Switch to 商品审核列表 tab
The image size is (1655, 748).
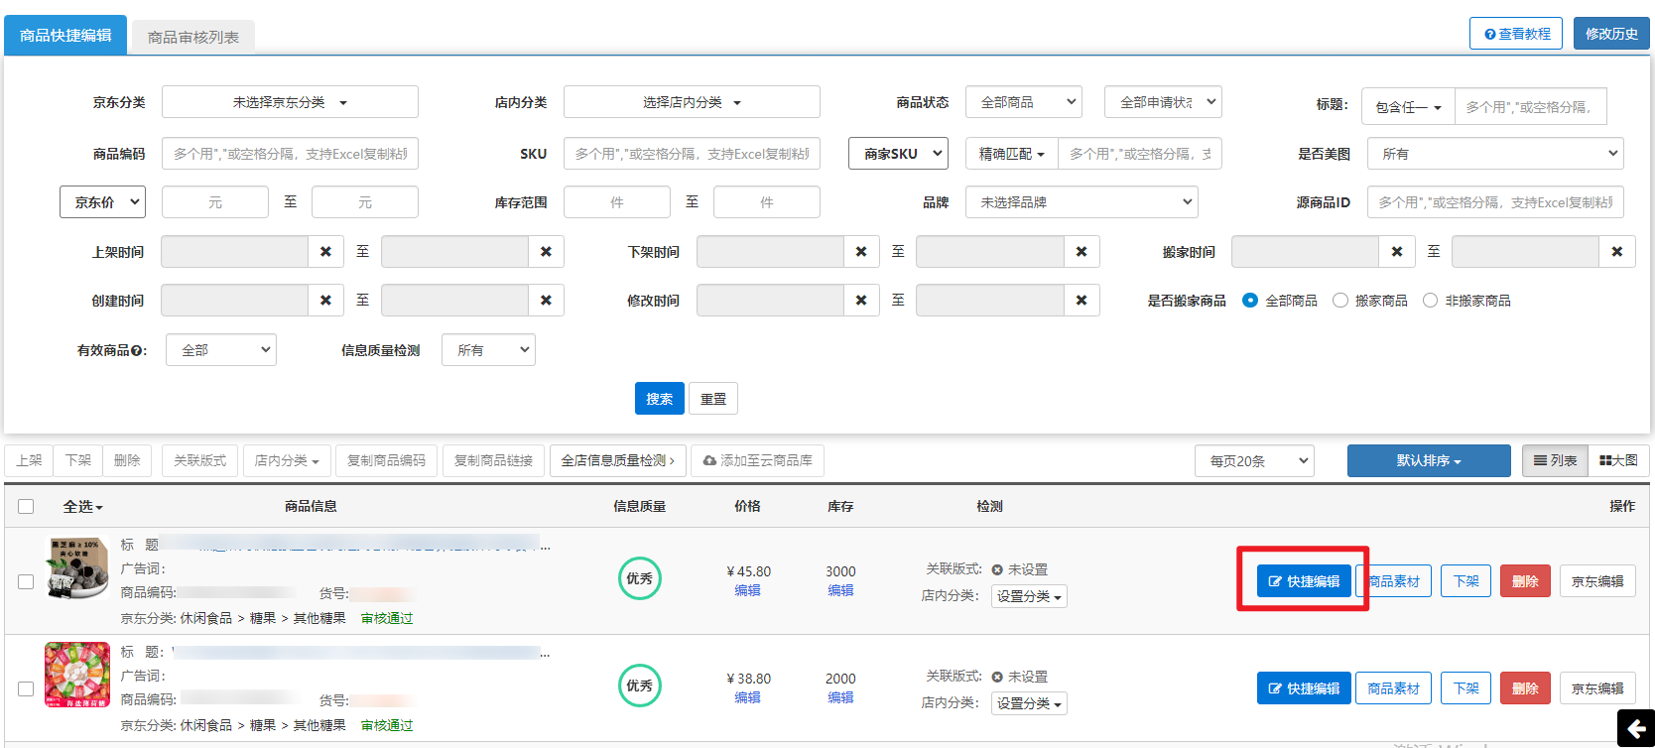pyautogui.click(x=193, y=37)
